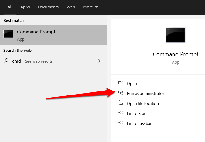Expand cmd web results chevron arrow
This screenshot has height=142, width=205.
tap(100, 61)
